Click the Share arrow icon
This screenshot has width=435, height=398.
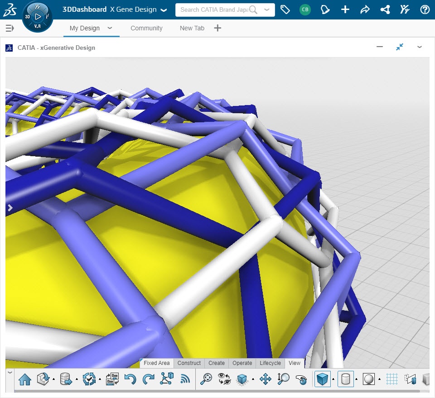[x=365, y=10]
